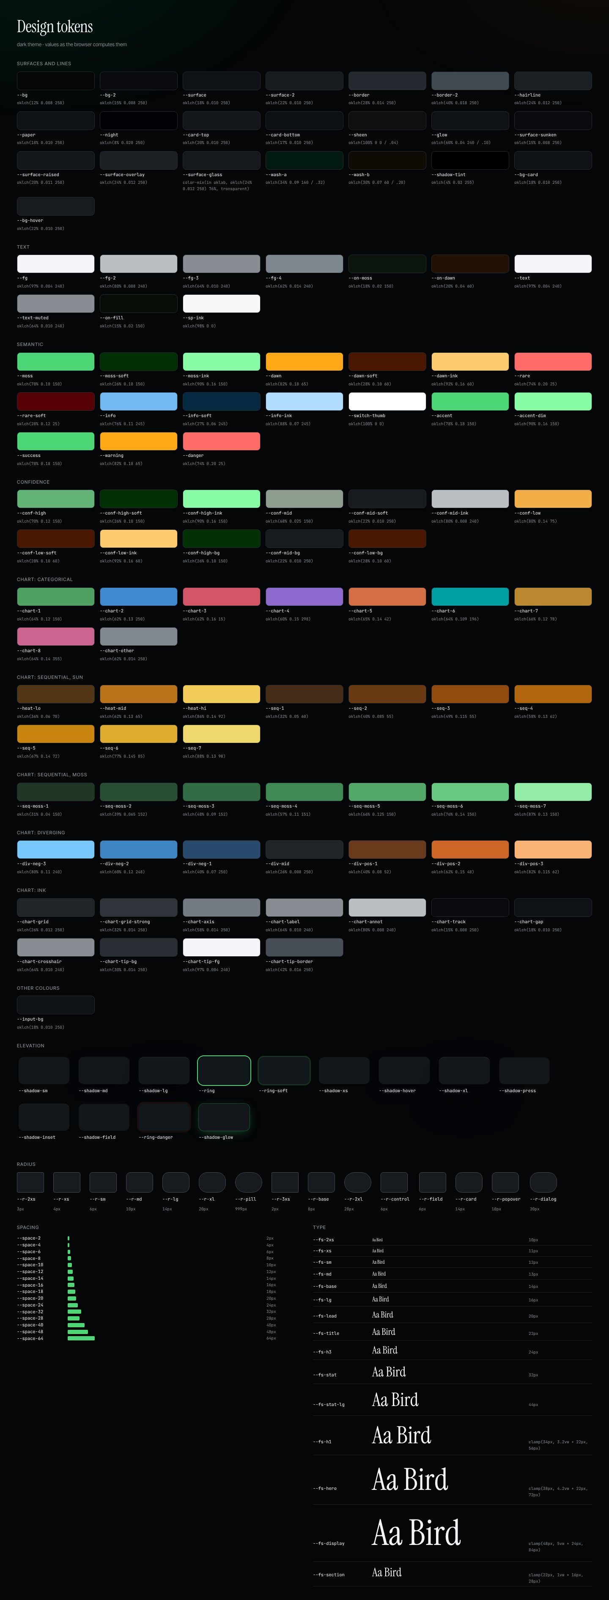Image resolution: width=609 pixels, height=1600 pixels.
Task: Click the value "oklch(12% 0.008 250)"
Action: click(x=40, y=103)
